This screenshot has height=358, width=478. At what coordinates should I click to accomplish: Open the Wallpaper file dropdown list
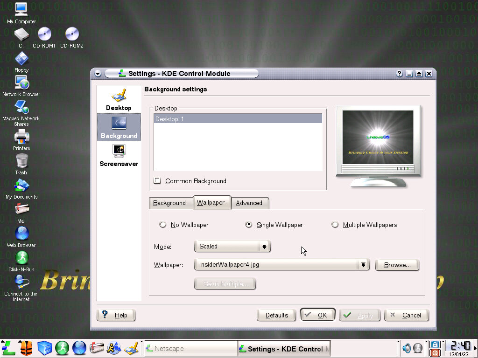tap(363, 265)
